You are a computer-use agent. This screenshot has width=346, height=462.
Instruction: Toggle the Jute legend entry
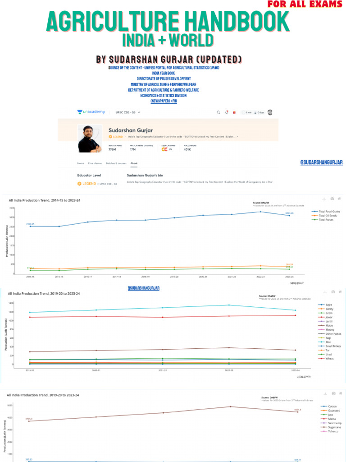[327, 415]
